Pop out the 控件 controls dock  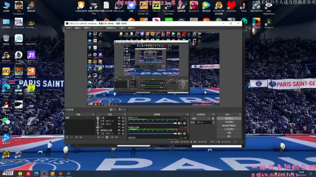pyautogui.click(x=240, y=114)
